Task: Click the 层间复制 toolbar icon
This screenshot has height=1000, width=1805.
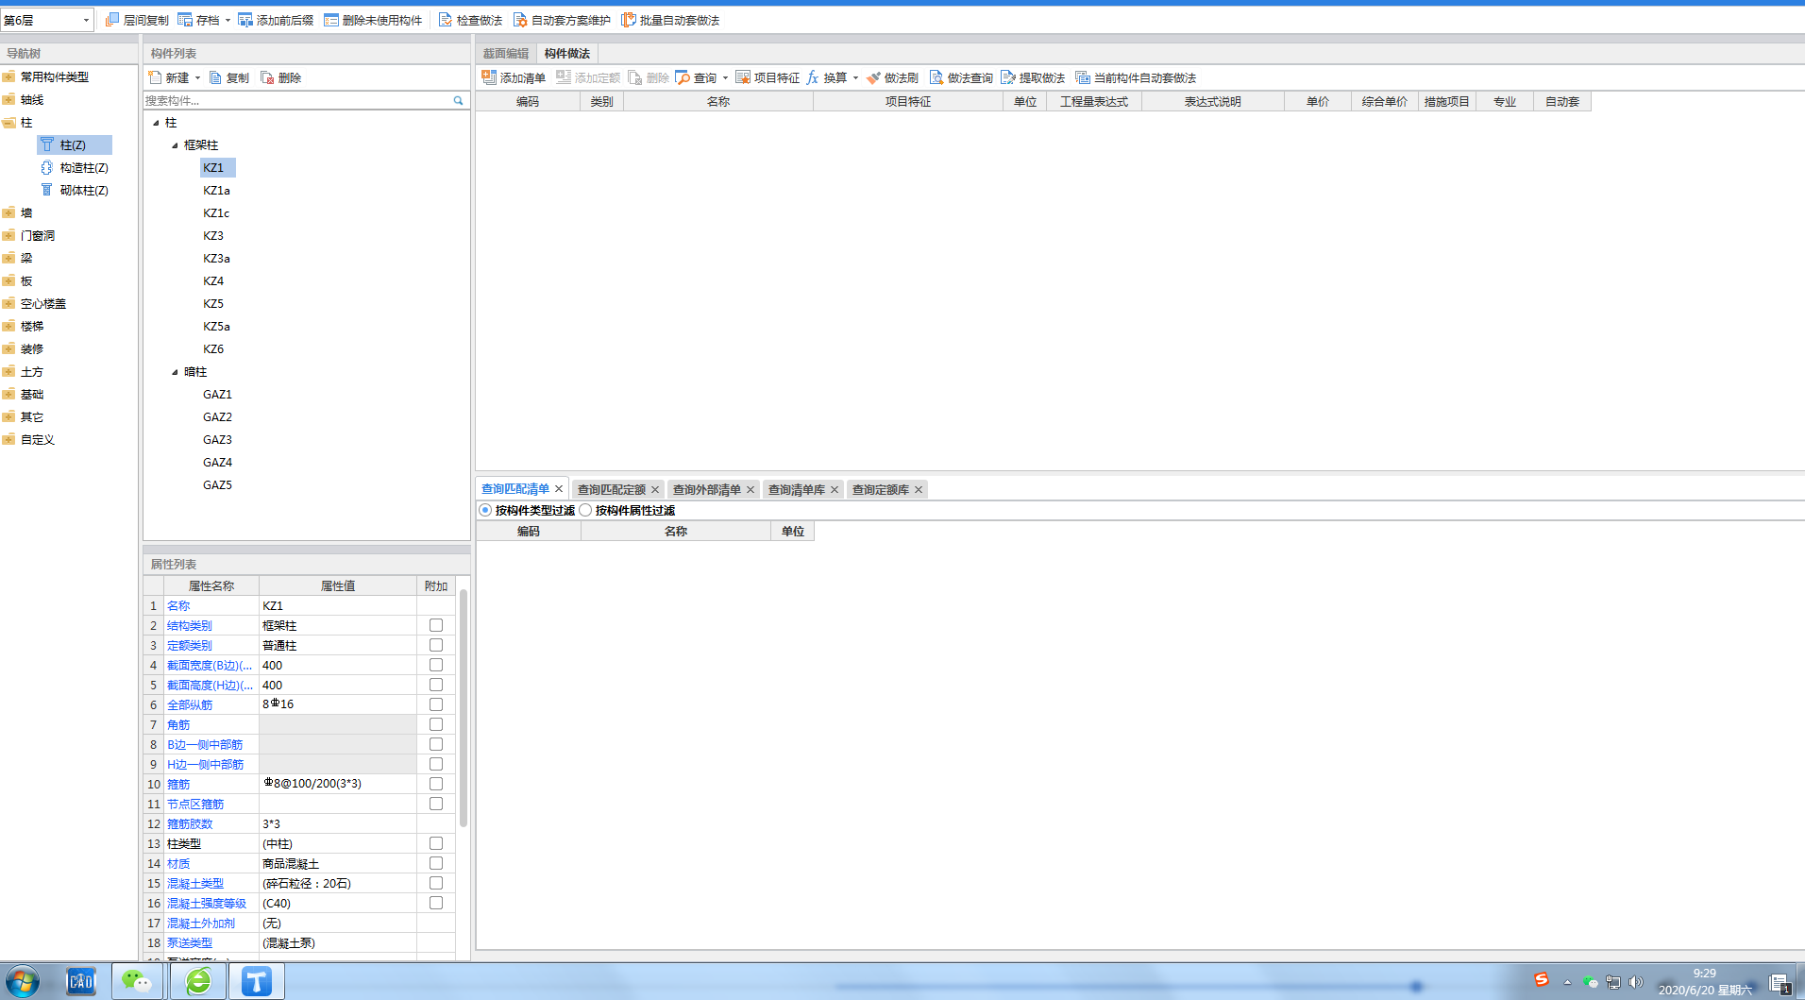Action: coord(112,20)
